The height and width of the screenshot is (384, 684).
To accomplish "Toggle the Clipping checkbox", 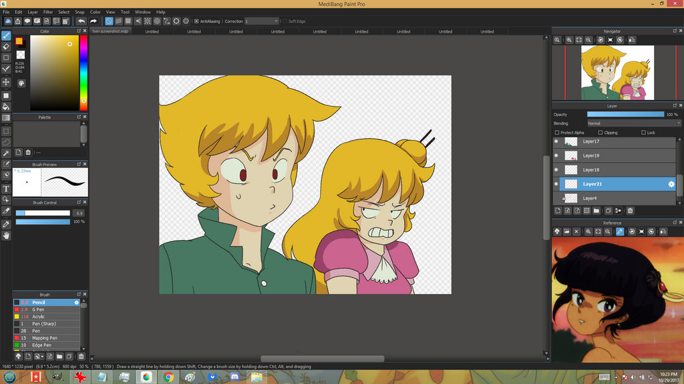I will [x=599, y=133].
